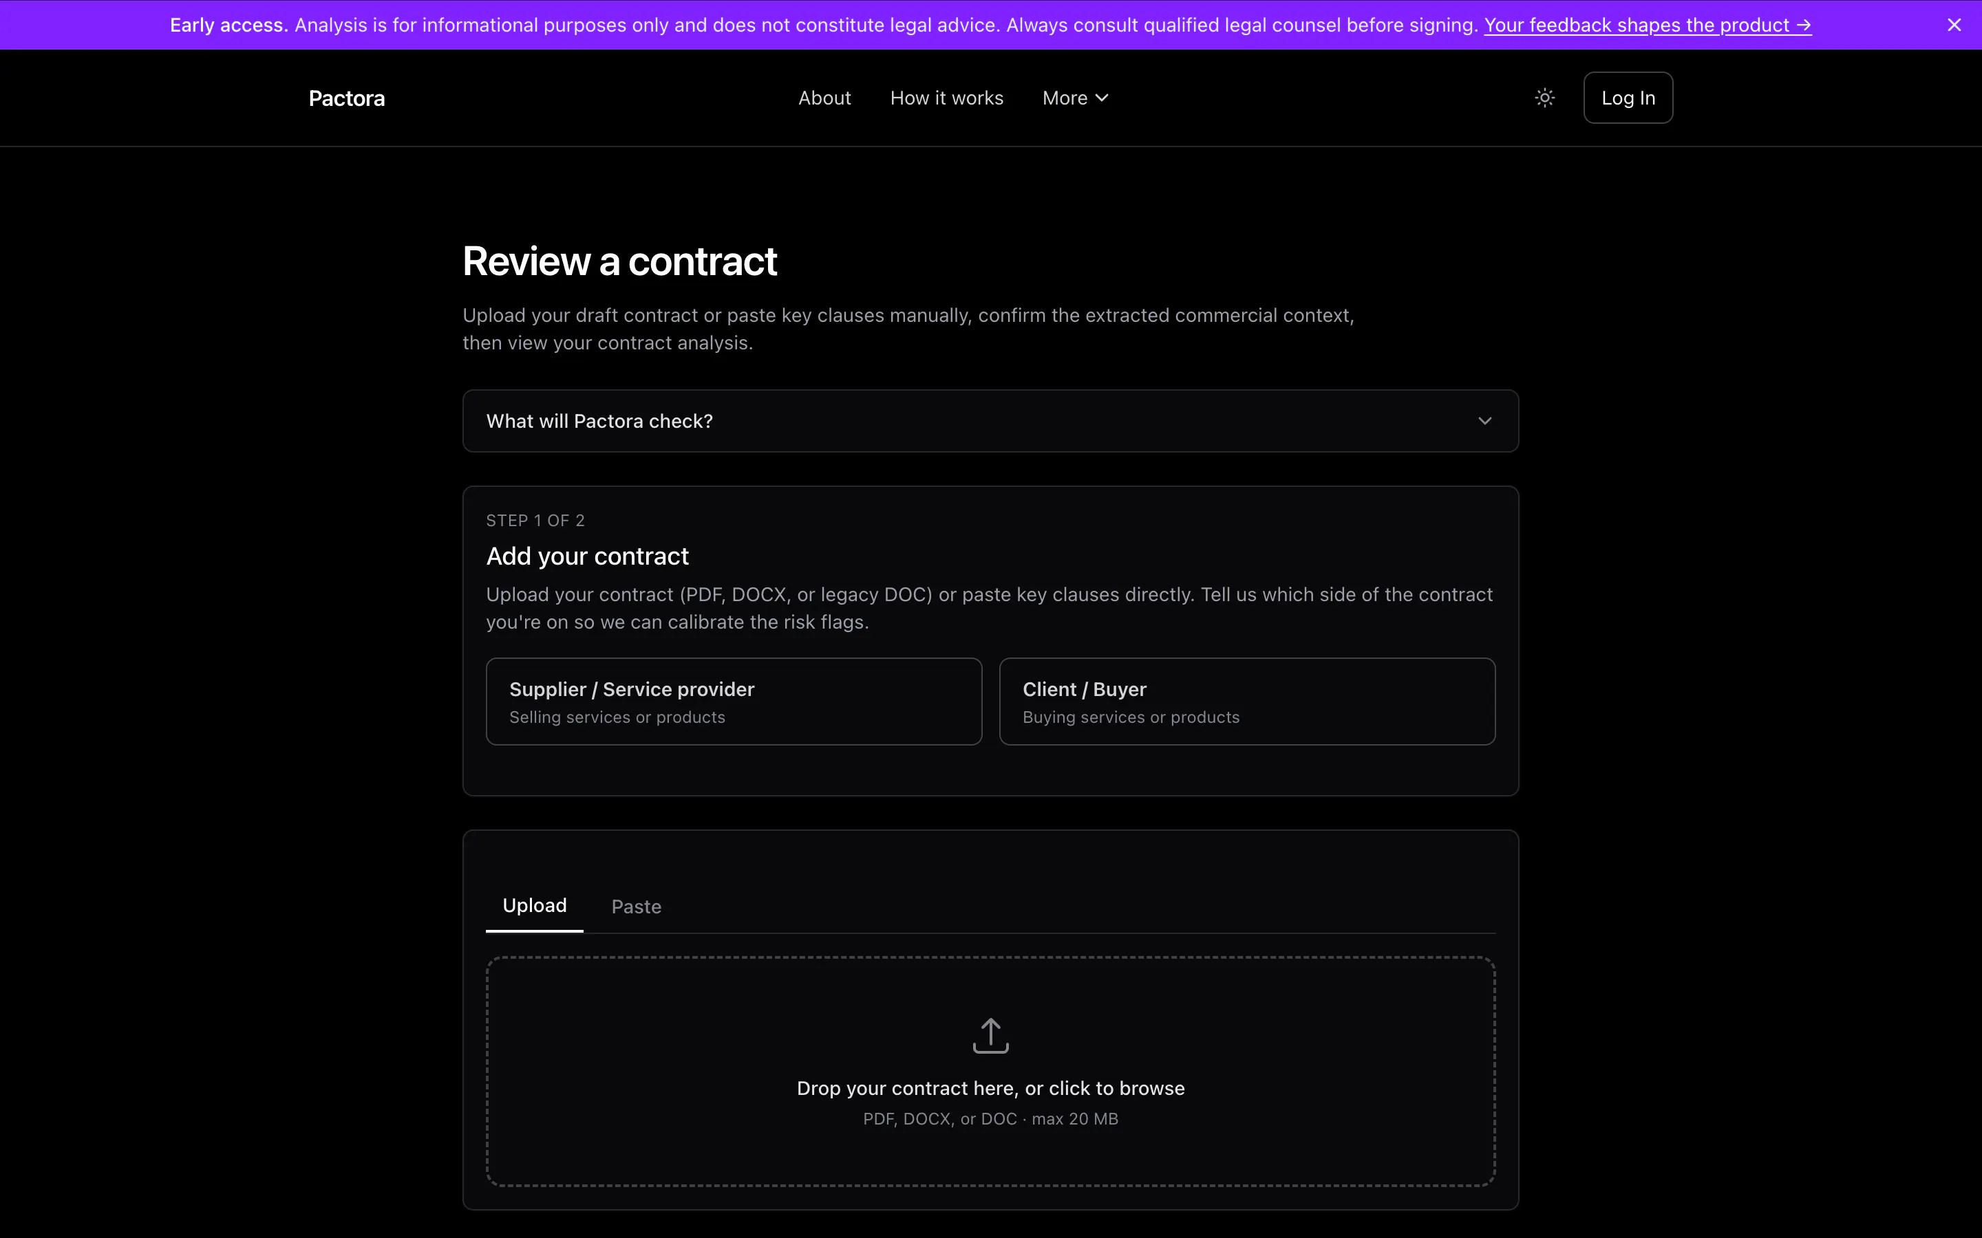The image size is (1982, 1238).
Task: Open the About page
Action: tap(824, 98)
